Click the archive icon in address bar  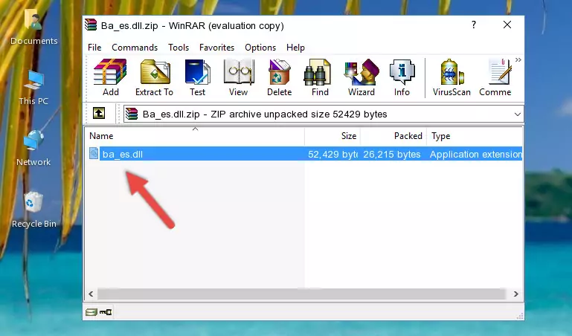(x=132, y=114)
